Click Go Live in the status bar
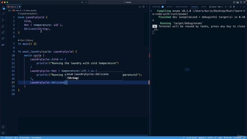247x139 pixels. pyautogui.click(x=228, y=137)
